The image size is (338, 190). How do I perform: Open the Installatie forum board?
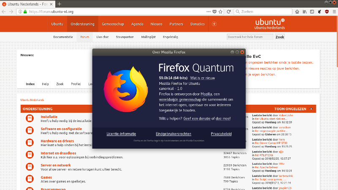pyautogui.click(x=49, y=117)
